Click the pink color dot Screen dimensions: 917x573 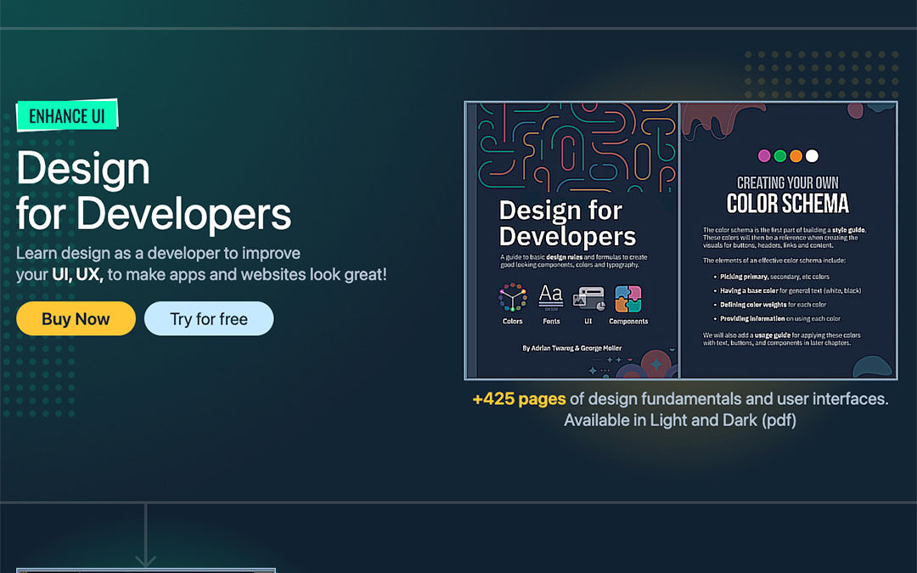(x=764, y=155)
